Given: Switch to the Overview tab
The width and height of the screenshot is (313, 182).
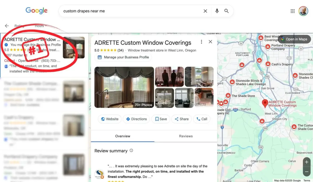Looking at the screenshot, I should (123, 136).
